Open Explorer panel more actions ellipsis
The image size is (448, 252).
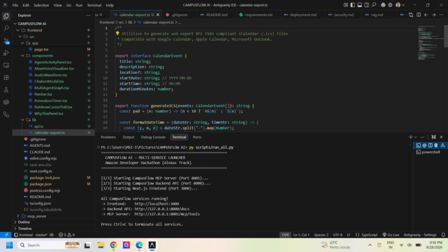[x=88, y=15]
